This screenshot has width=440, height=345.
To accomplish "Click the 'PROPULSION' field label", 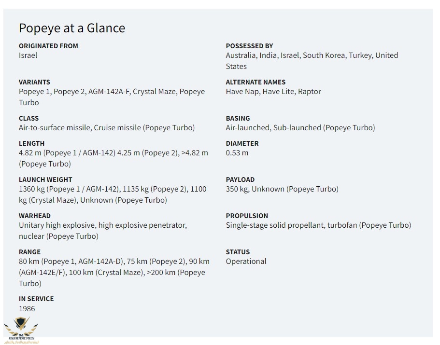I will 247,216.
